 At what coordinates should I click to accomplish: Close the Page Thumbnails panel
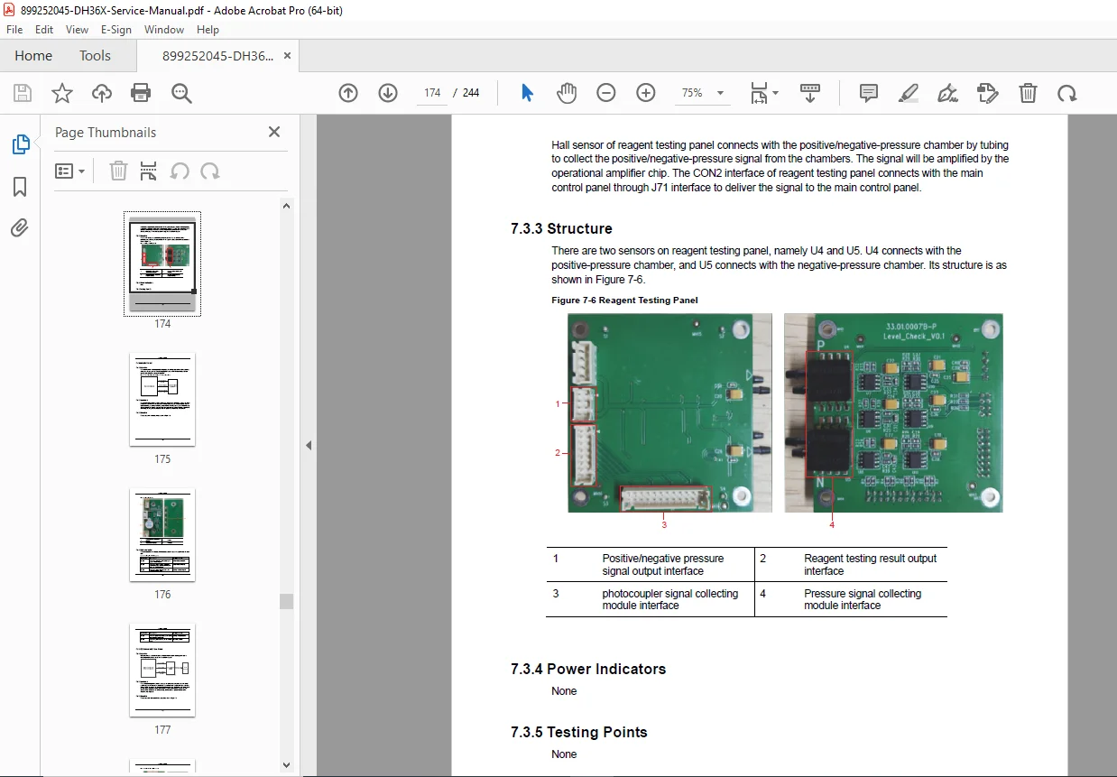pyautogui.click(x=274, y=132)
